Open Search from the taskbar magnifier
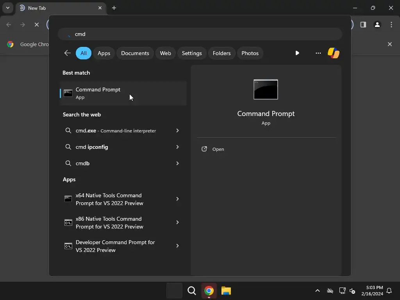This screenshot has width=400, height=300. 191,291
